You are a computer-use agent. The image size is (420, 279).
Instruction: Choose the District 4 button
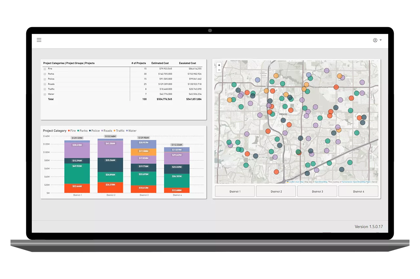[358, 191]
